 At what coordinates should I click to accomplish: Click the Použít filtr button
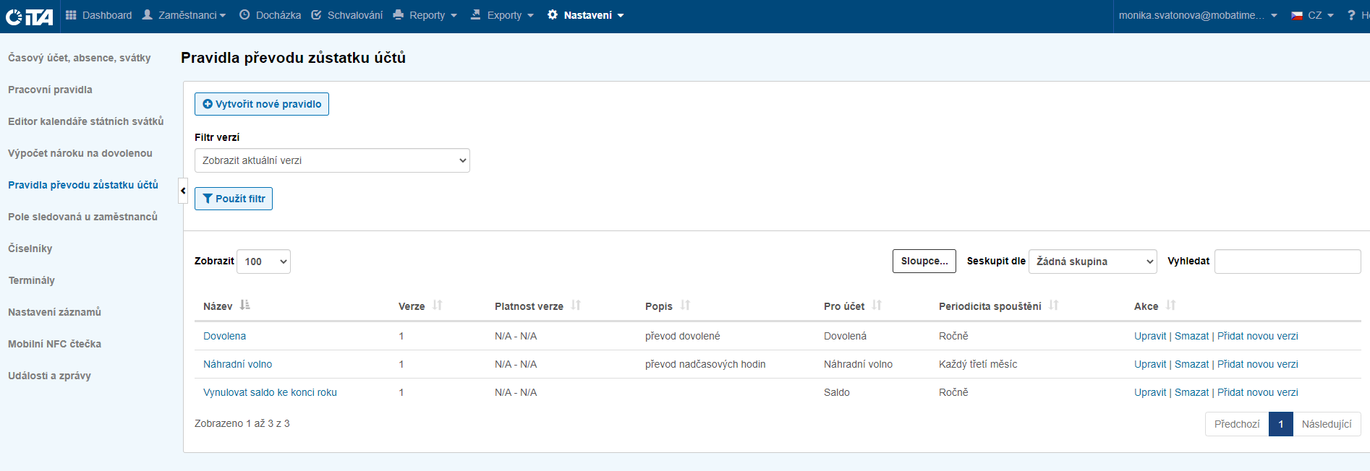click(234, 199)
